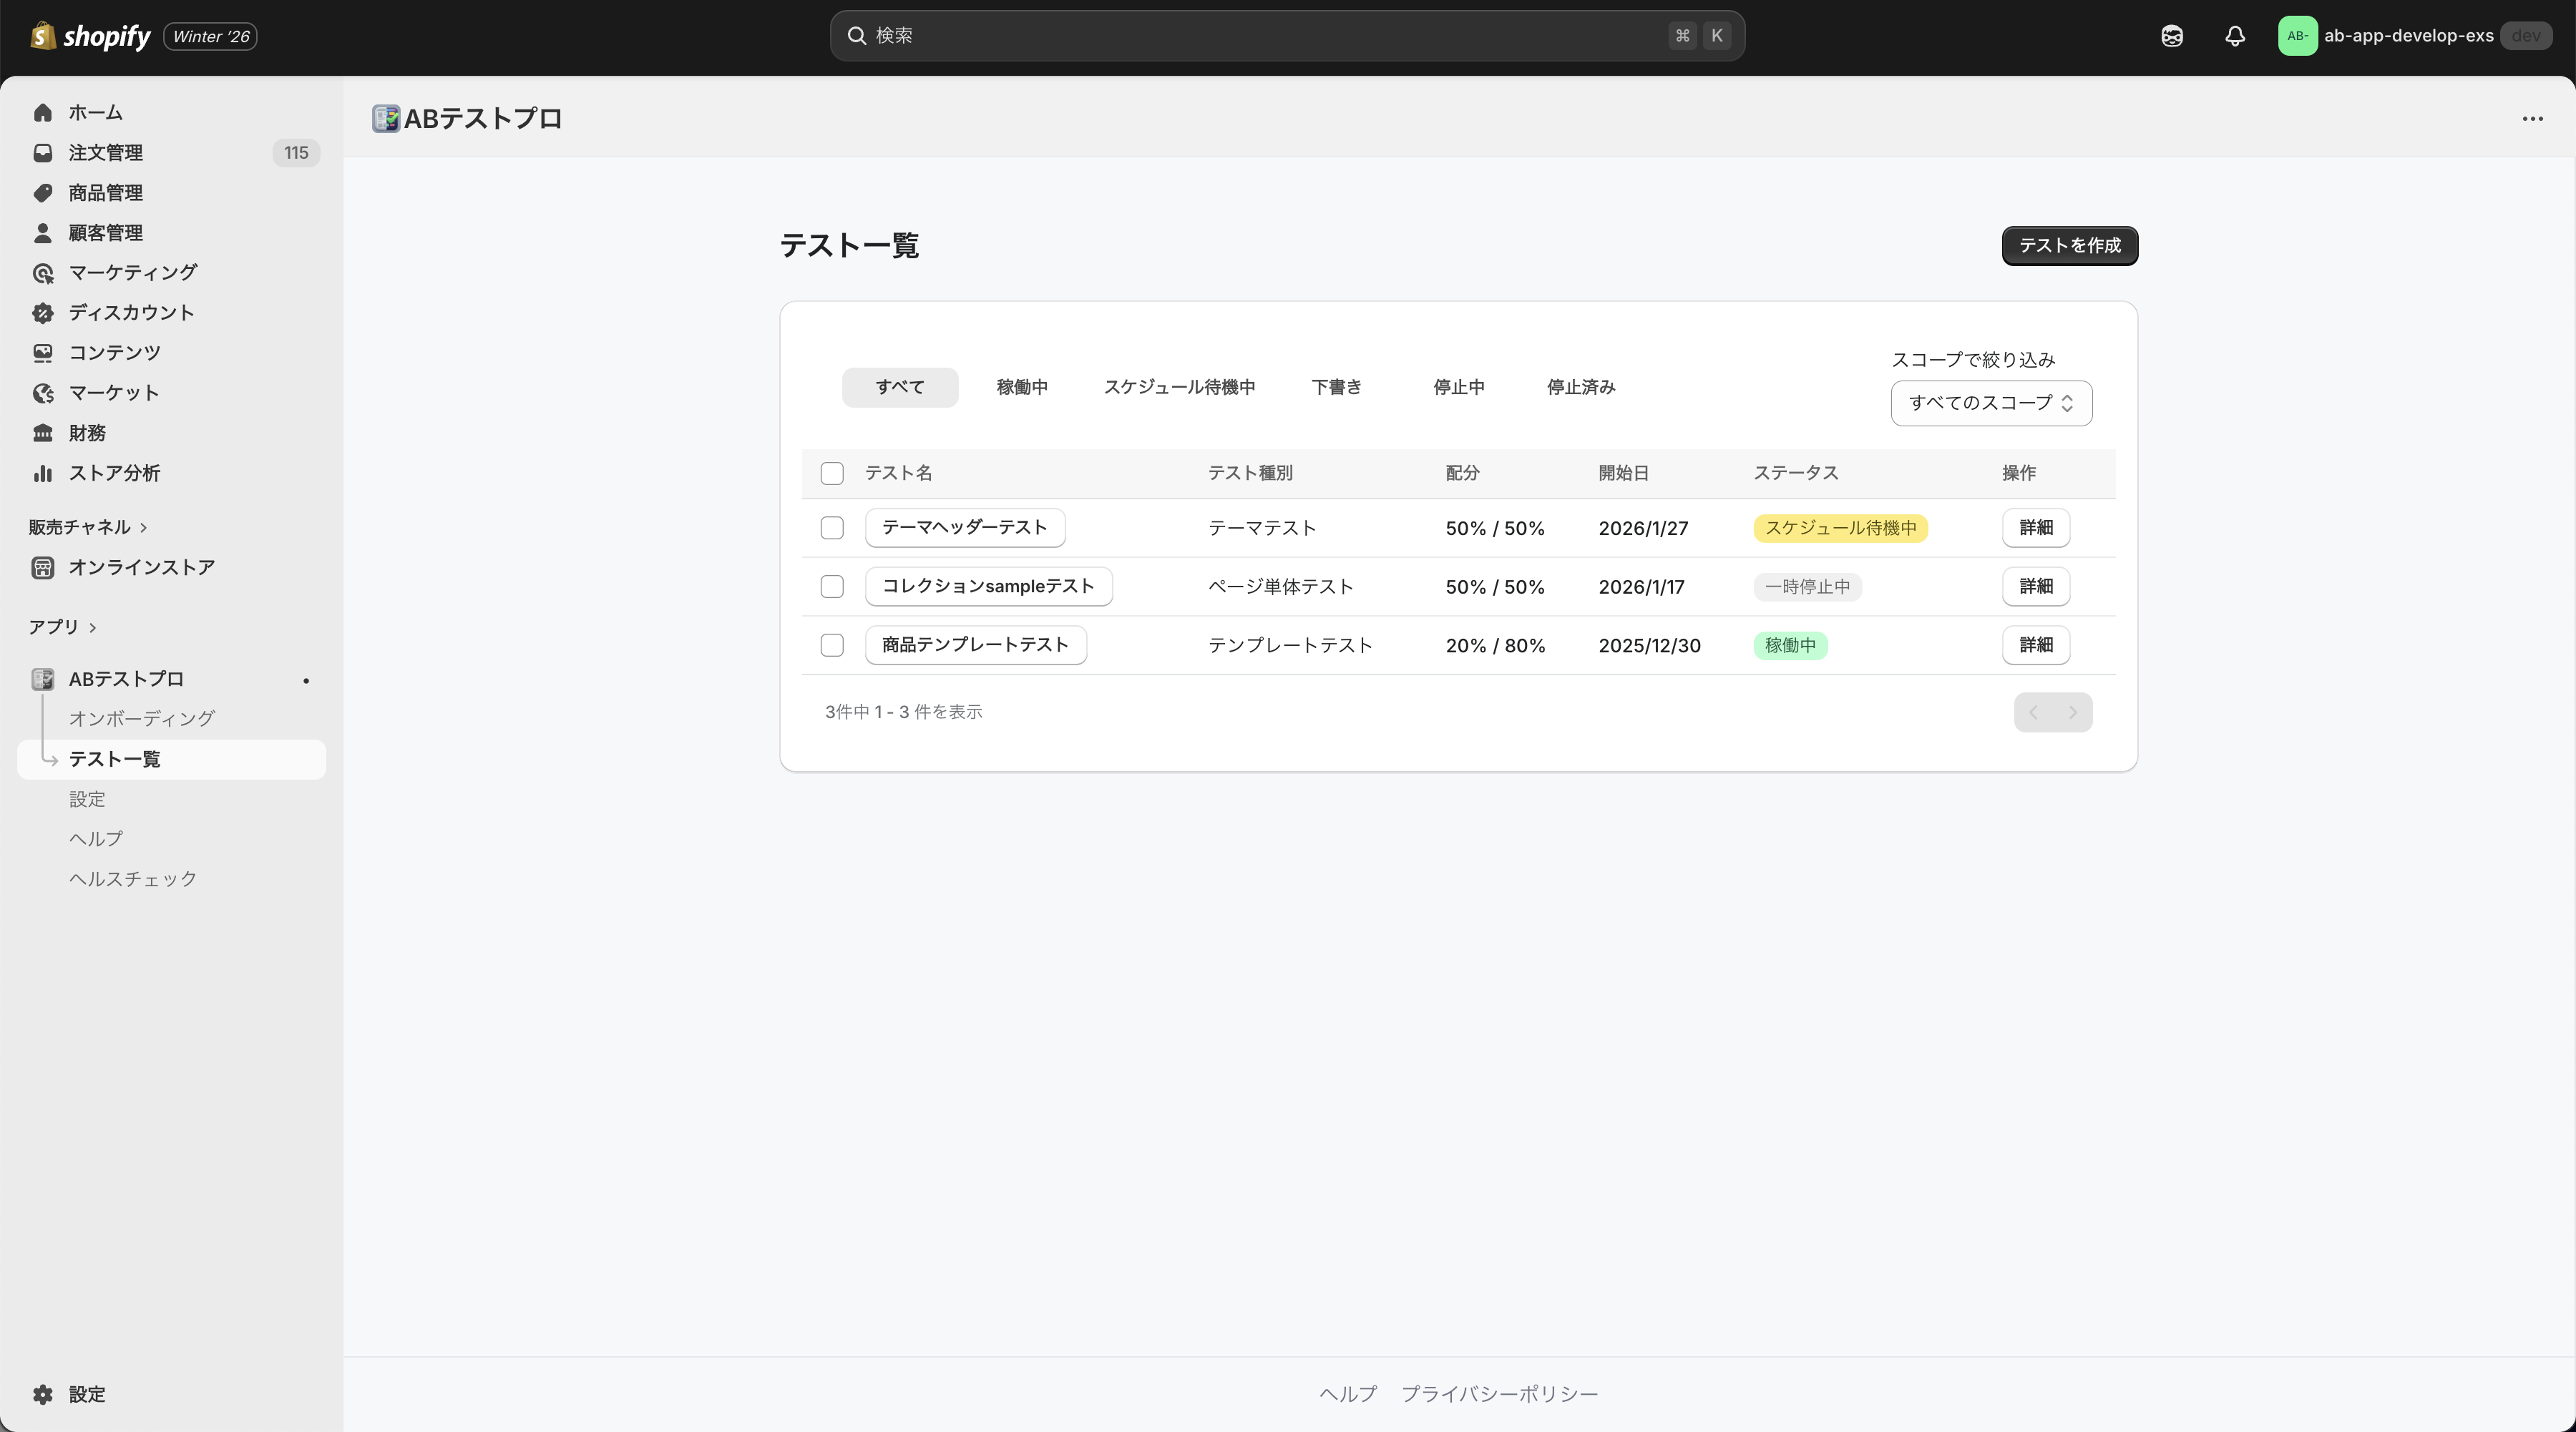Open the notifications bell icon
2576x1432 pixels.
point(2235,36)
